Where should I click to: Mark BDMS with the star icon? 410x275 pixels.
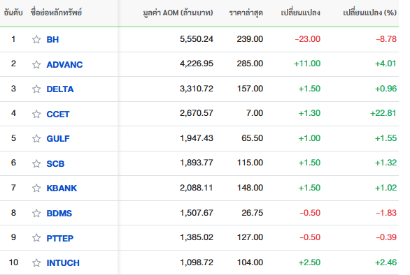tap(36, 213)
